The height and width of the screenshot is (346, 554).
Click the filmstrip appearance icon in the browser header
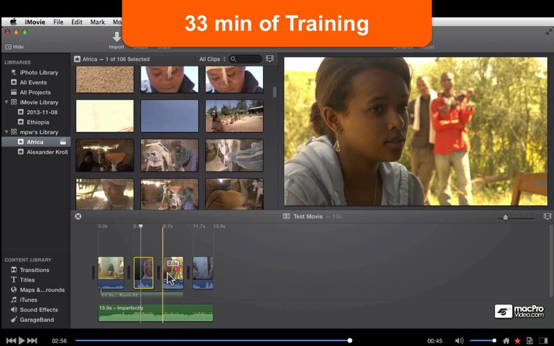click(x=269, y=59)
